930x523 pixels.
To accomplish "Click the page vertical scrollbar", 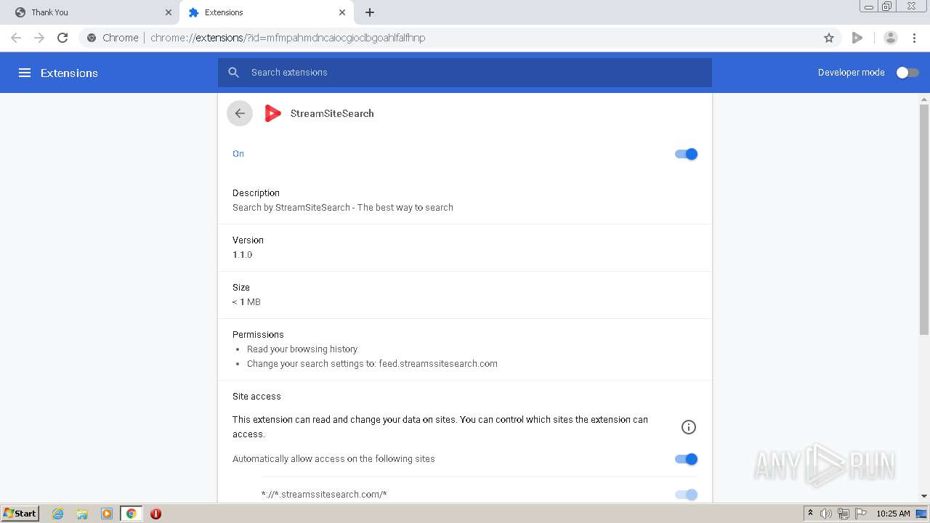I will coord(924,218).
